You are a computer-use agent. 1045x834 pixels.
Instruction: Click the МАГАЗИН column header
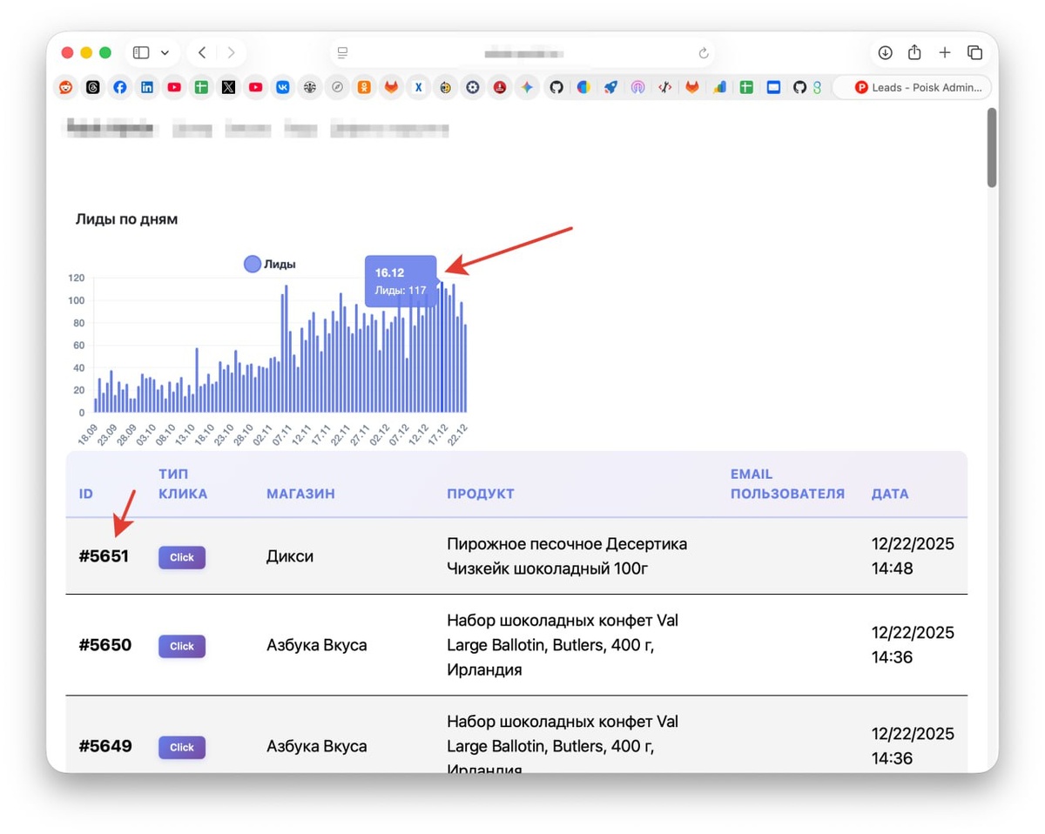(300, 494)
